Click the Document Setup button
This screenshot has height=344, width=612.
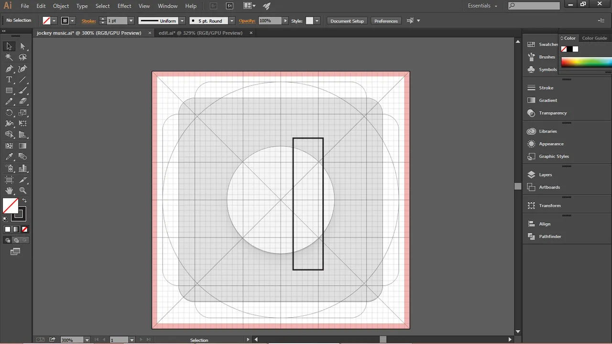(347, 21)
